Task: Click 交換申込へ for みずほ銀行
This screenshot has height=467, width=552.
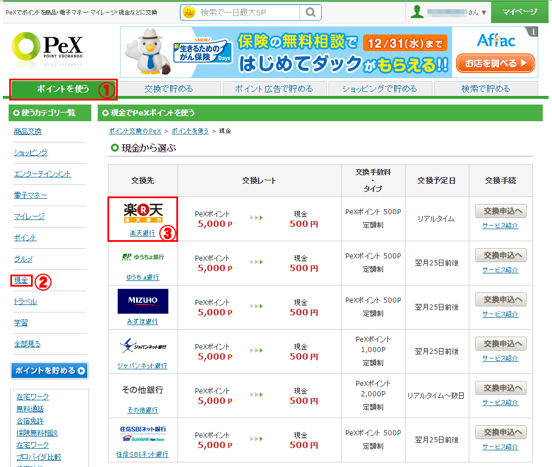Action: tap(501, 299)
